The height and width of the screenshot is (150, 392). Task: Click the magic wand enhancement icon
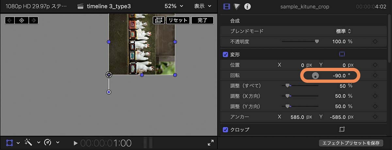tap(29, 142)
